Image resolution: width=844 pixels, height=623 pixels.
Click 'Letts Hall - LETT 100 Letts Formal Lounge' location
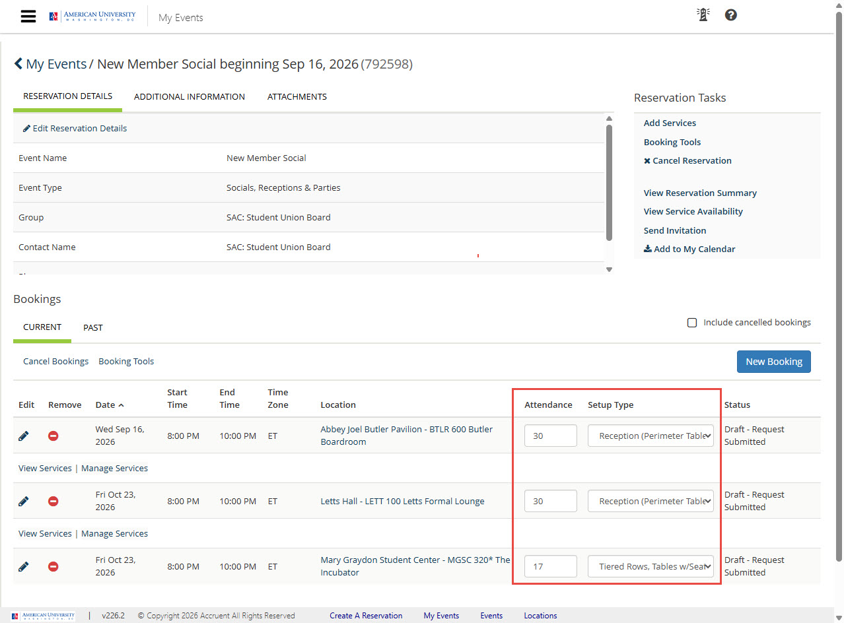coord(402,501)
